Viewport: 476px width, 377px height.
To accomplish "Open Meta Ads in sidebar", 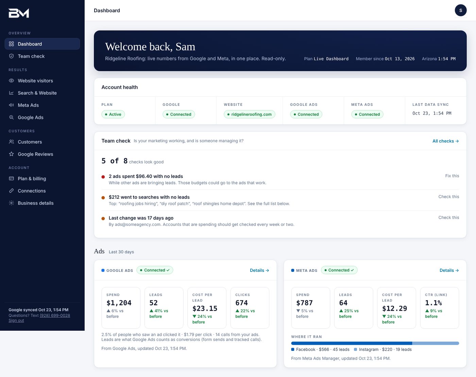I will (42, 105).
